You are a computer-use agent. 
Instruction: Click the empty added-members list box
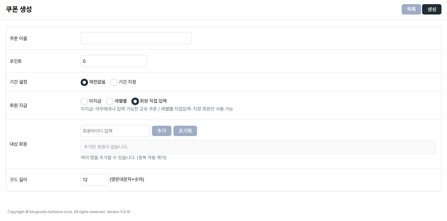pyautogui.click(x=258, y=147)
